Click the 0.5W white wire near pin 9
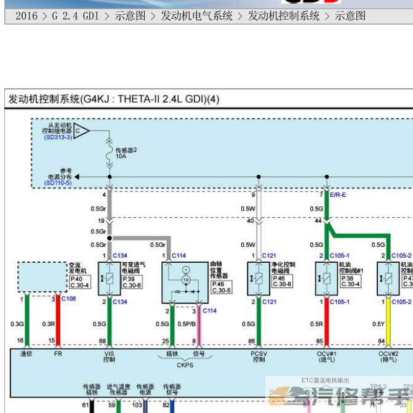 point(259,206)
